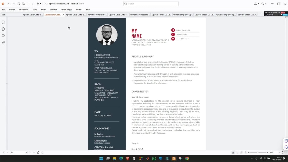Image resolution: width=288 pixels, height=162 pixels.
Task: Open the notifications bell
Action: pyautogui.click(x=255, y=4)
